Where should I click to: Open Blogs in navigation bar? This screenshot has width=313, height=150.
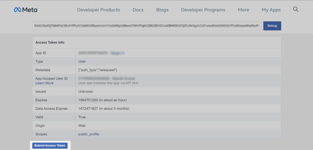point(162,10)
